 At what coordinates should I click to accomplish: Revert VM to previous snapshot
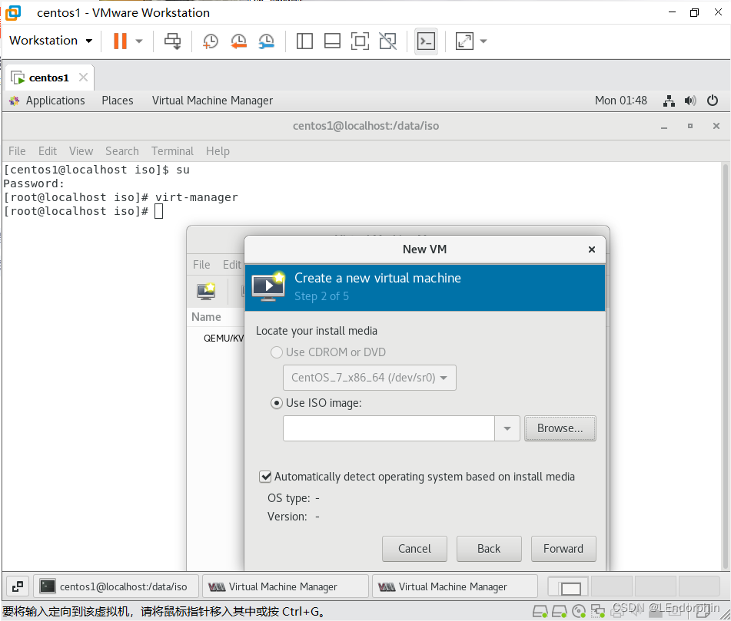(239, 41)
